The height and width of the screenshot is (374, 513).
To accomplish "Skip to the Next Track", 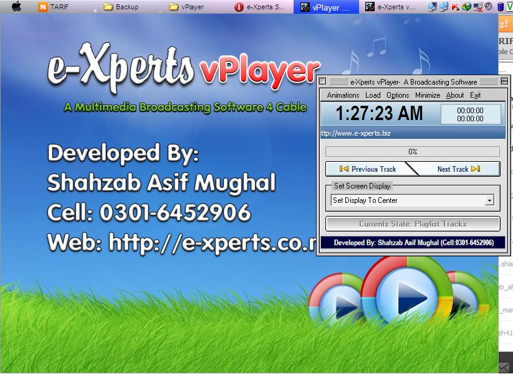I will [459, 169].
